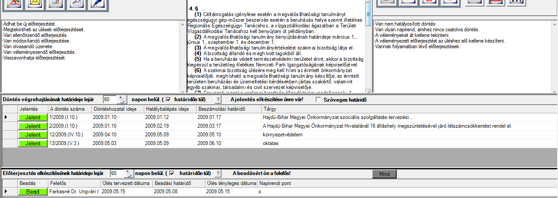Click date cell '2009.06.10'

229,143
